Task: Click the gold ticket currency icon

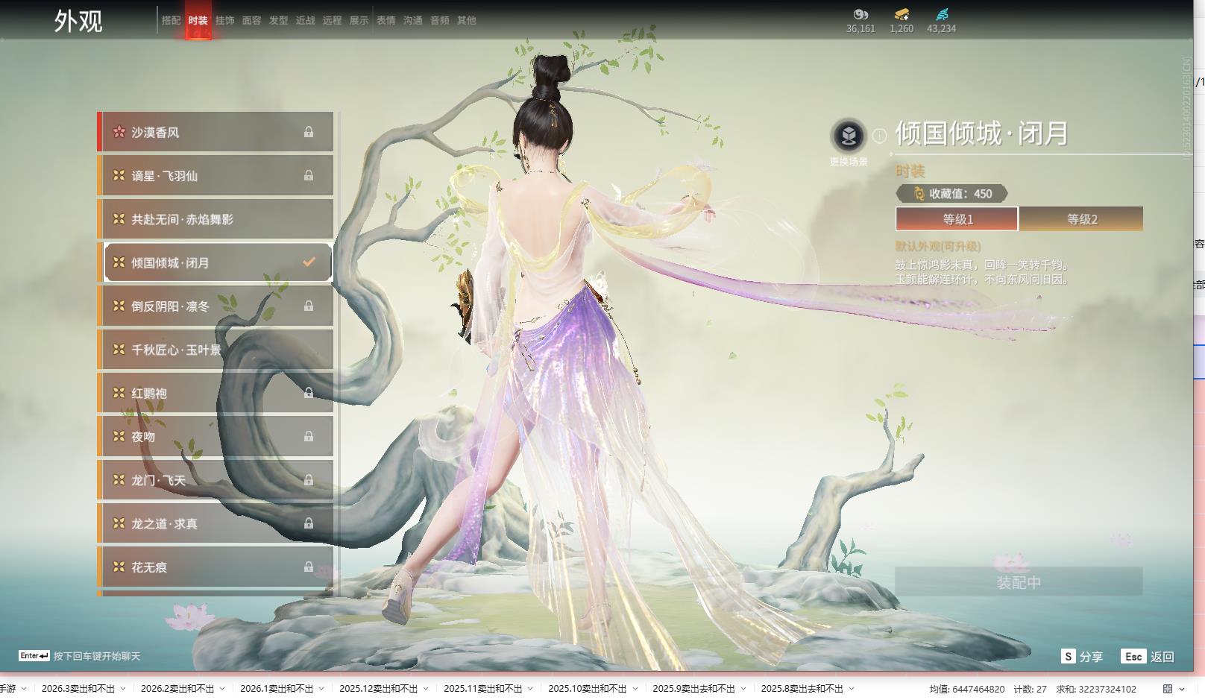Action: point(902,14)
